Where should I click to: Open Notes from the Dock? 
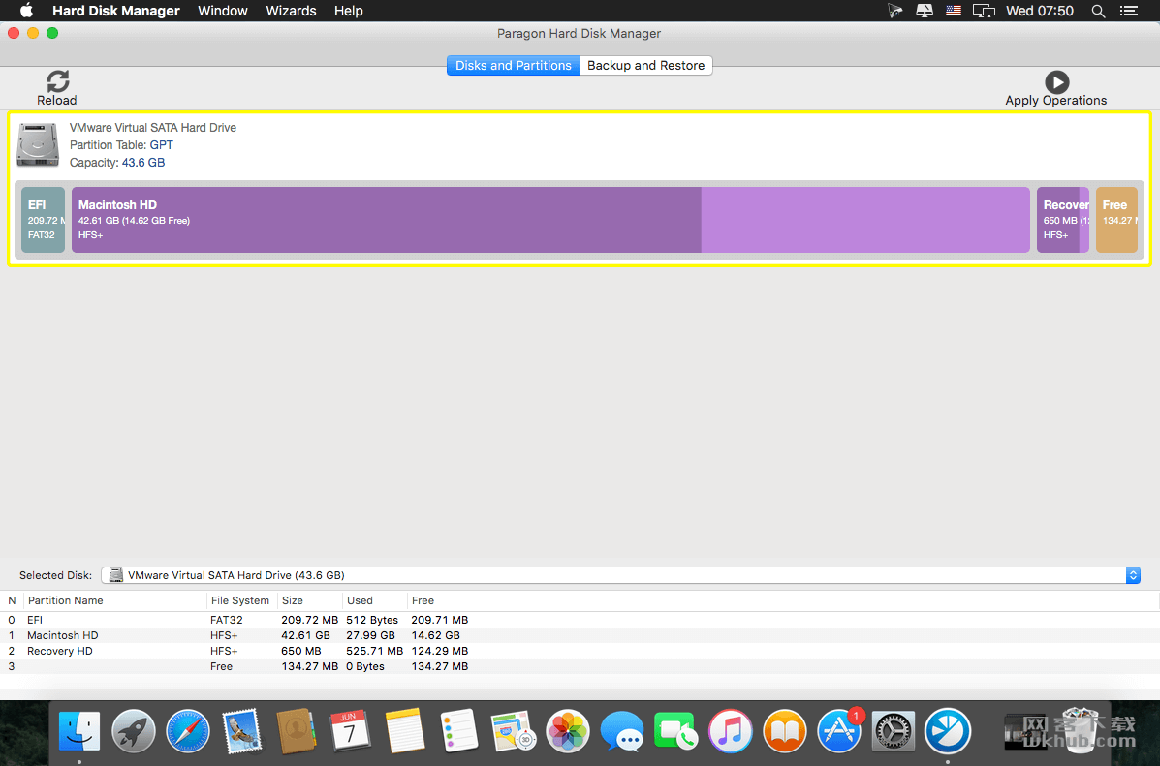tap(405, 732)
